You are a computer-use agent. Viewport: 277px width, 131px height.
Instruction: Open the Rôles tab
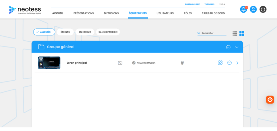188,13
